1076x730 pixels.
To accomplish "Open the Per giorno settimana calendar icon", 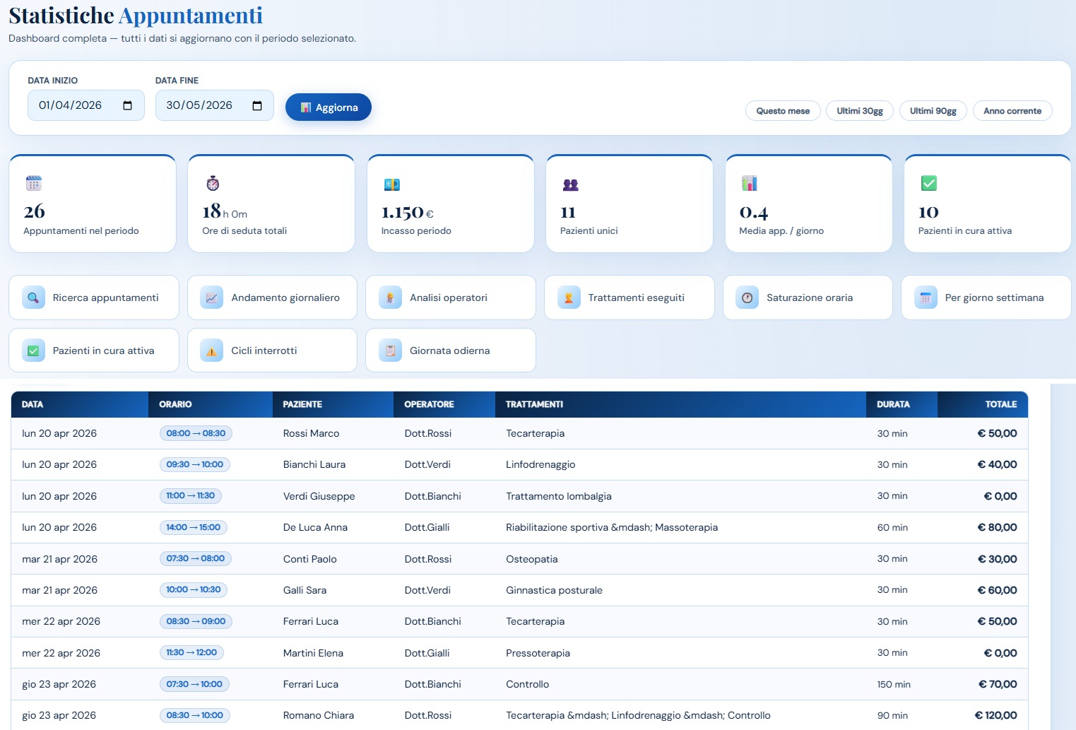I will (926, 298).
